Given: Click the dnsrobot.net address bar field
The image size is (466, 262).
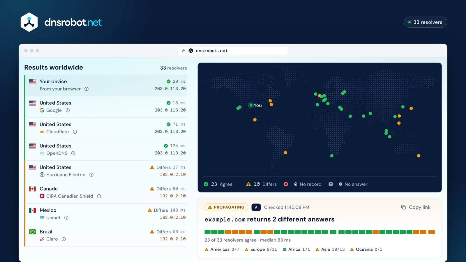Looking at the screenshot, I should [233, 51].
